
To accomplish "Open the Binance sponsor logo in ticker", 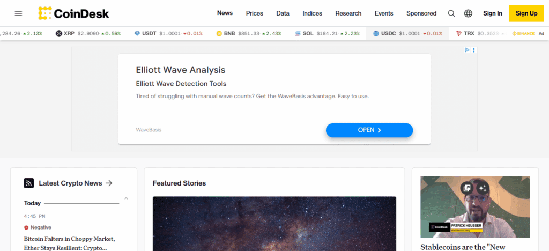I will 523,34.
